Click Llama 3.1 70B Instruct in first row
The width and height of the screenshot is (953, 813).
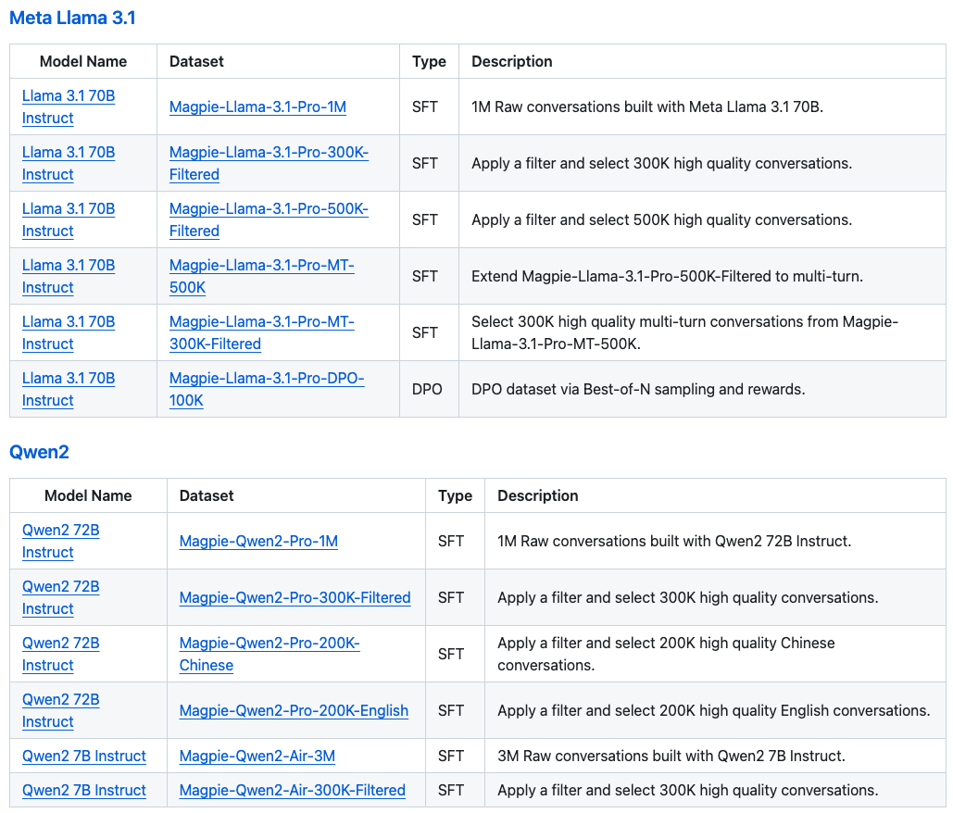coord(69,96)
